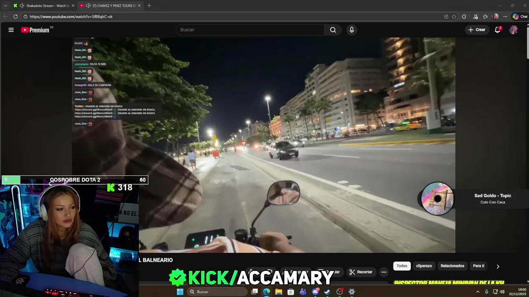Open the YouTube hamburger guide menu
The image size is (529, 297).
11,30
